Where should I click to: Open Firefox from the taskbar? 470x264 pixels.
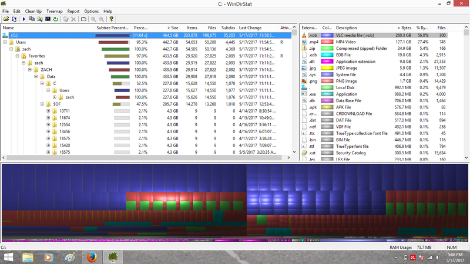[92, 257]
